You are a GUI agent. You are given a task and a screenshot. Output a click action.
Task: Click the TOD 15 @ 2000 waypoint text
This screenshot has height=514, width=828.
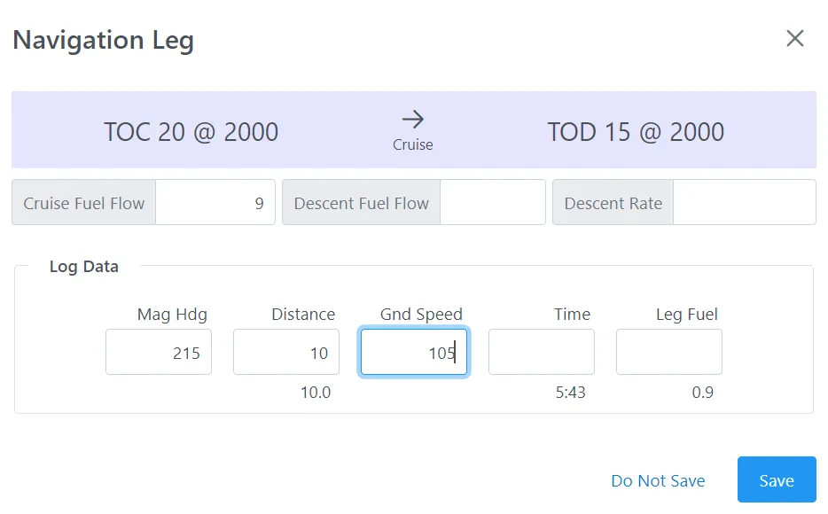click(x=636, y=132)
